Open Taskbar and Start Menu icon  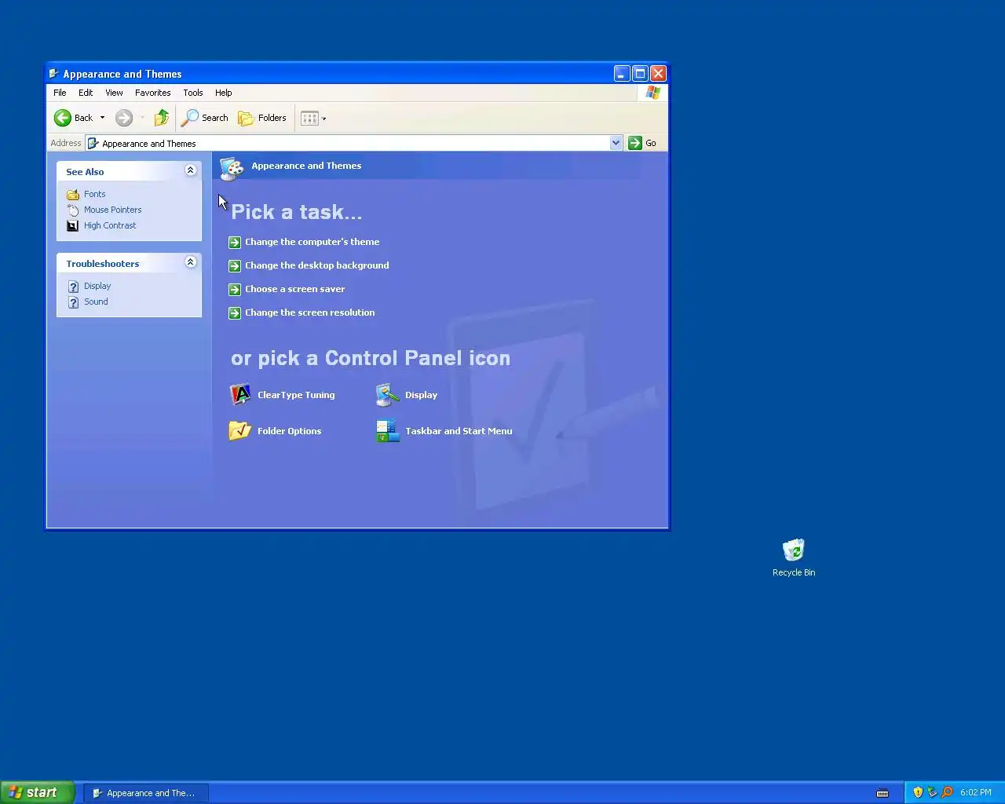388,430
